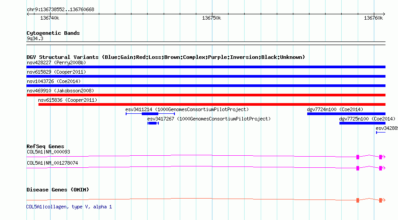Click the Cytogenetic Bands track title
The width and height of the screenshot is (398, 220).
(x=53, y=33)
